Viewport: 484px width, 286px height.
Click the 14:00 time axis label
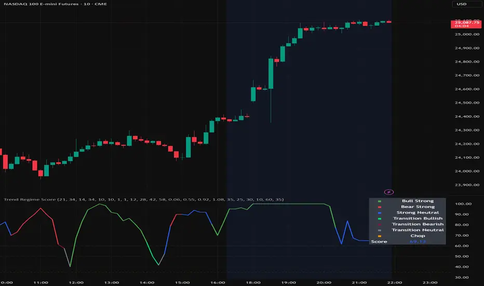[147, 282]
